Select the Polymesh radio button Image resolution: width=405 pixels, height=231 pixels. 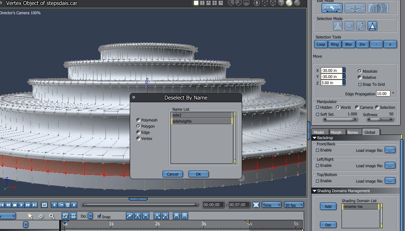tap(138, 120)
